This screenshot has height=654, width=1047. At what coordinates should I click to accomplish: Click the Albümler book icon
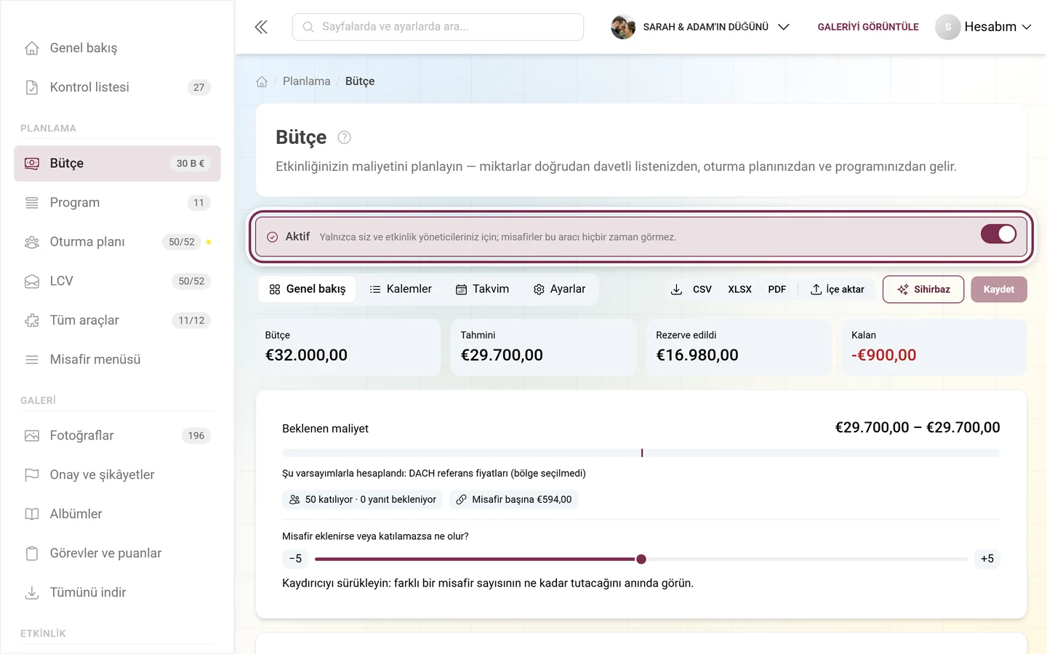[x=32, y=514]
